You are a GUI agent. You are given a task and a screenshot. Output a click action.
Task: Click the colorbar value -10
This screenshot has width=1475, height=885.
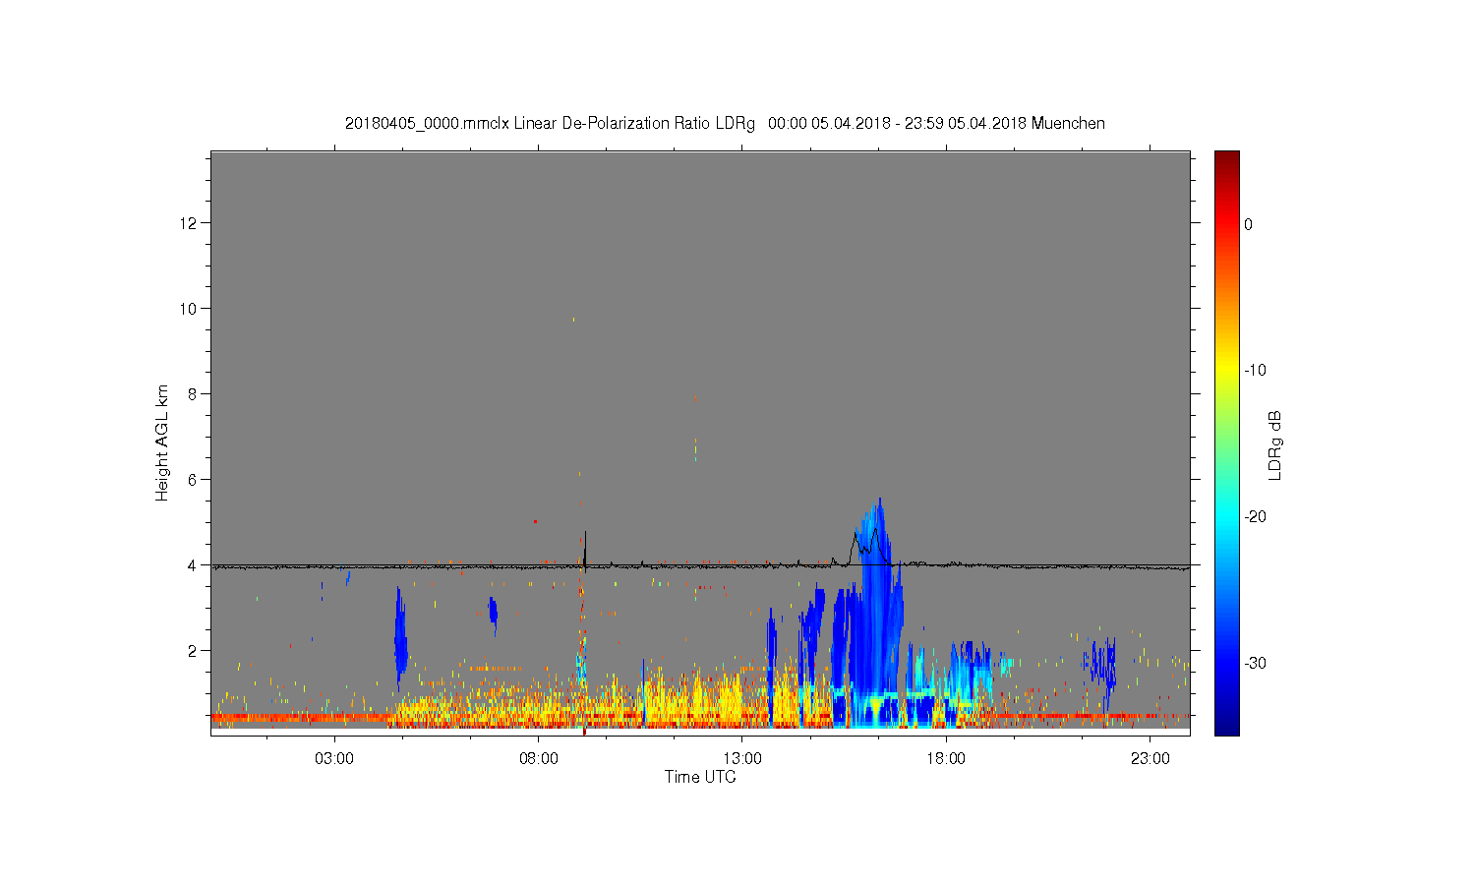pyautogui.click(x=1255, y=371)
